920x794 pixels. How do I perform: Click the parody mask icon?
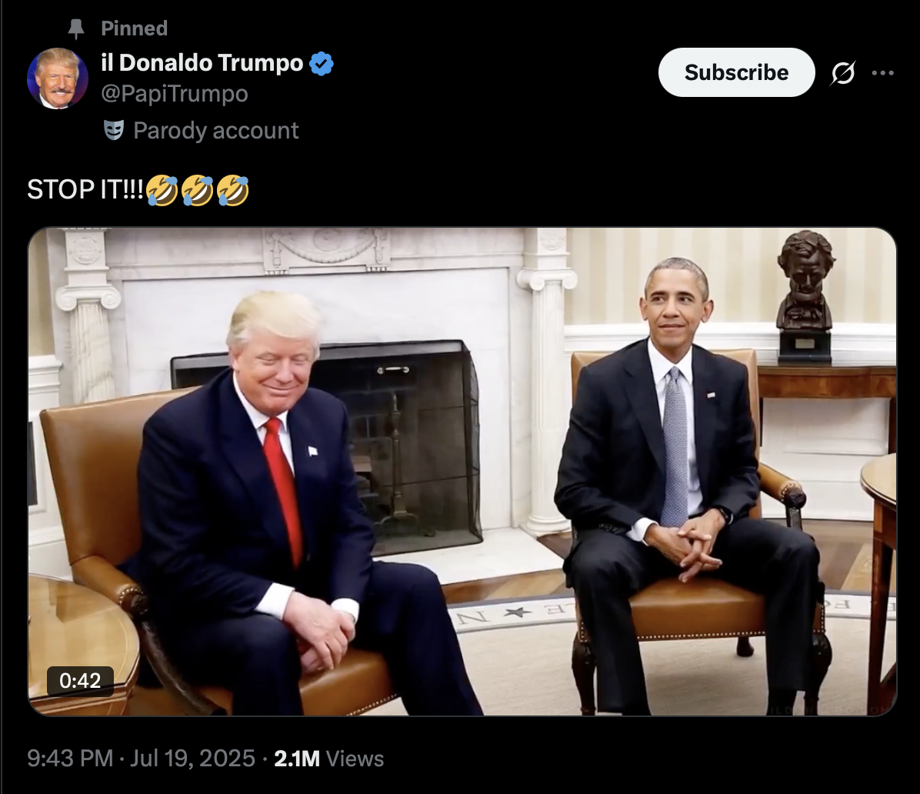[x=114, y=130]
